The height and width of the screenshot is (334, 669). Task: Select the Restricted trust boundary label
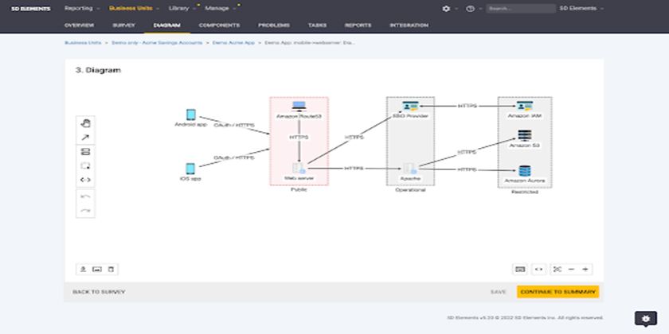pyautogui.click(x=525, y=192)
